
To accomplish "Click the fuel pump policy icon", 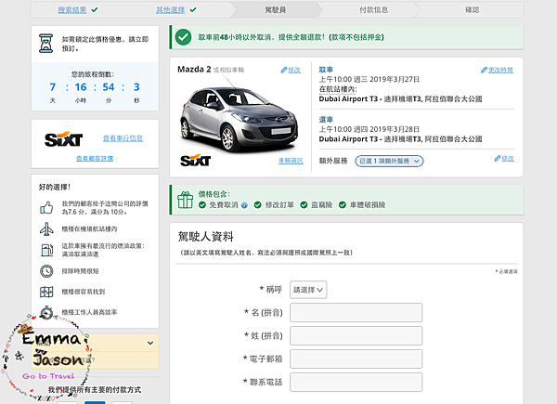I will (x=45, y=250).
